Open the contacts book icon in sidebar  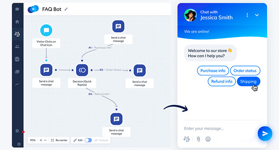17,59
